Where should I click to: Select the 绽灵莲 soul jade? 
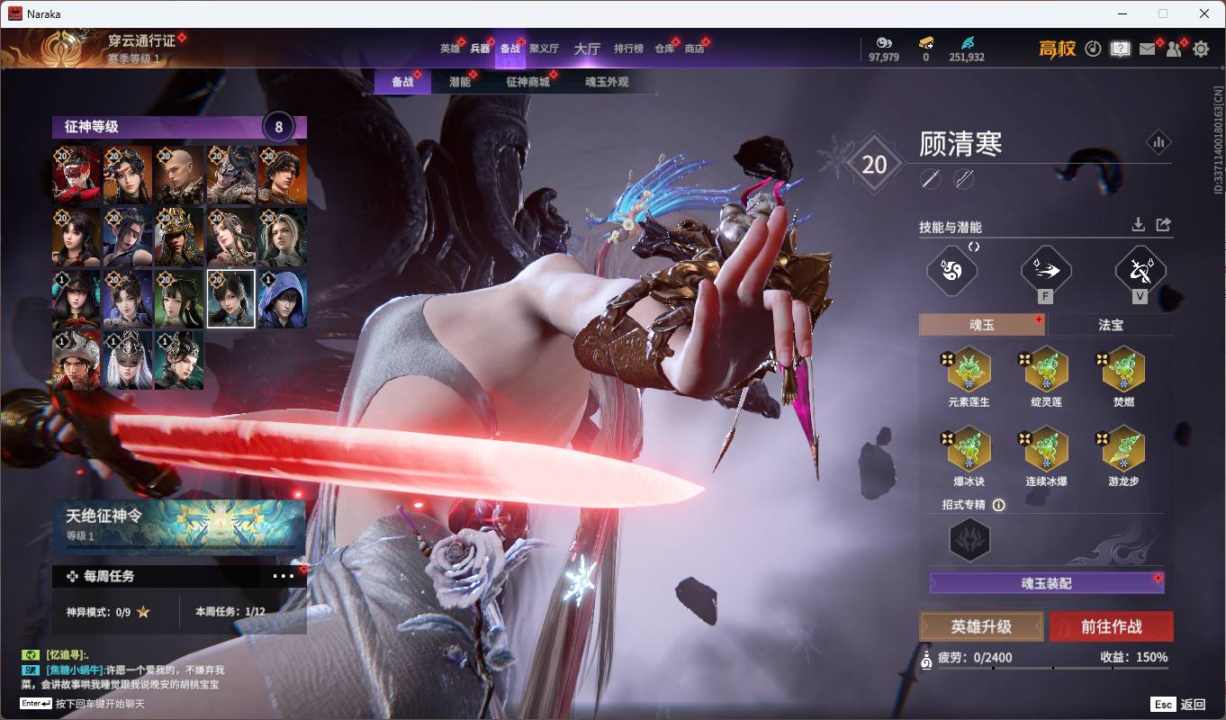point(1046,370)
